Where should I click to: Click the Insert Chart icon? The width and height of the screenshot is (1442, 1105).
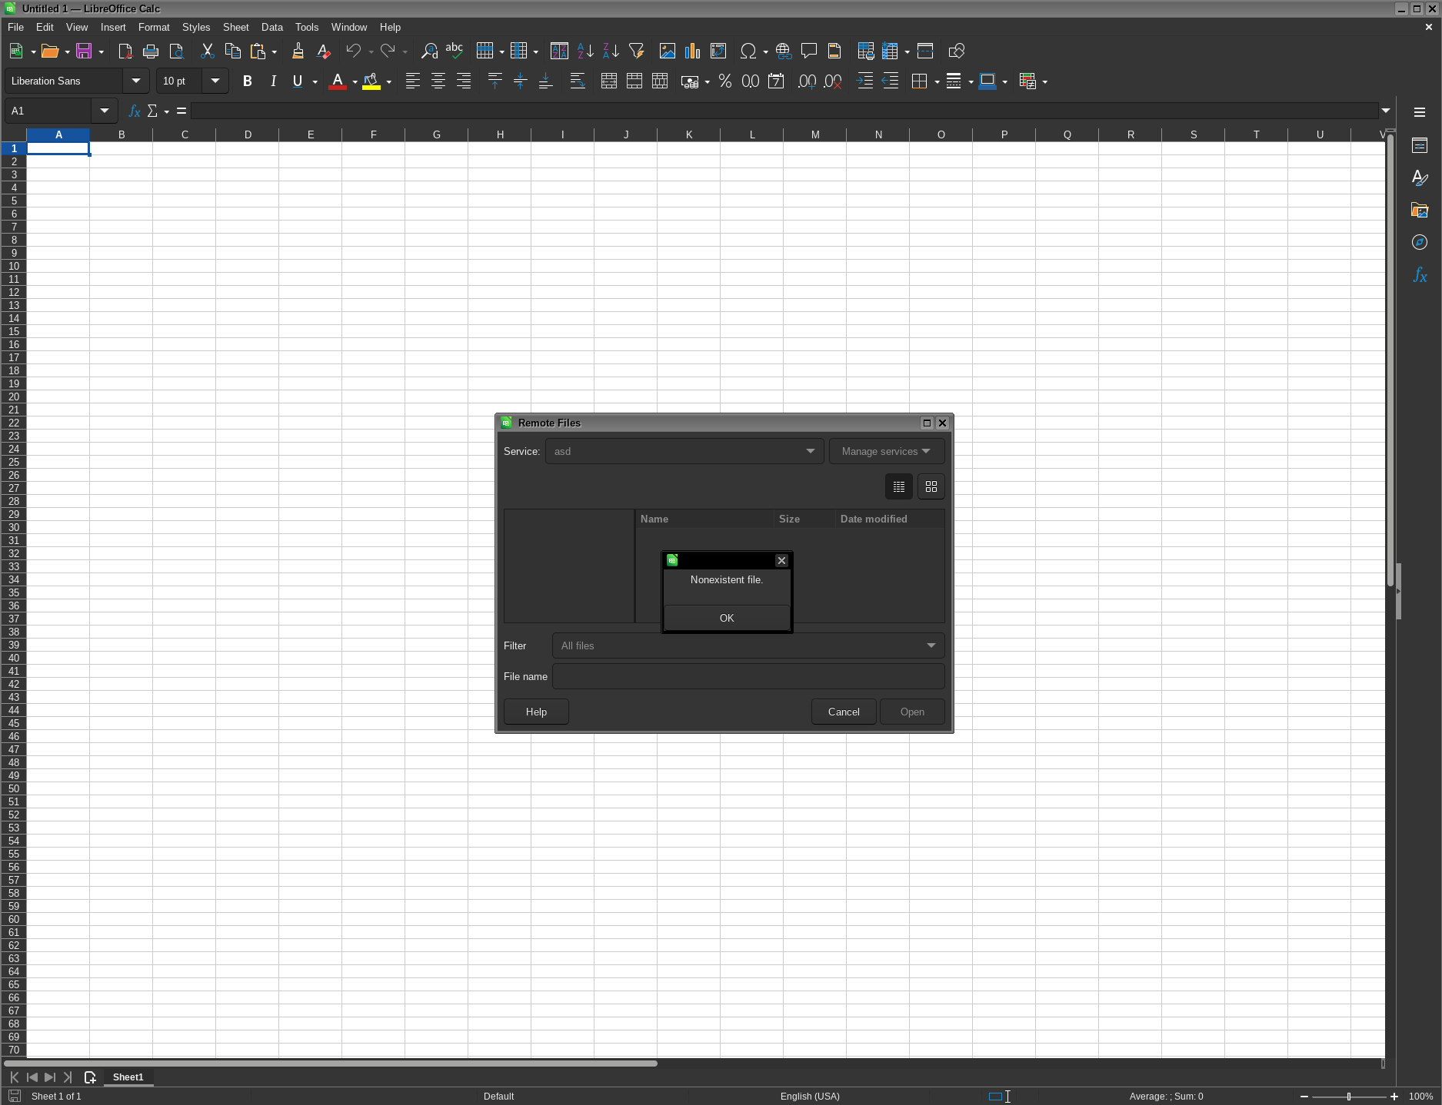[x=693, y=51]
